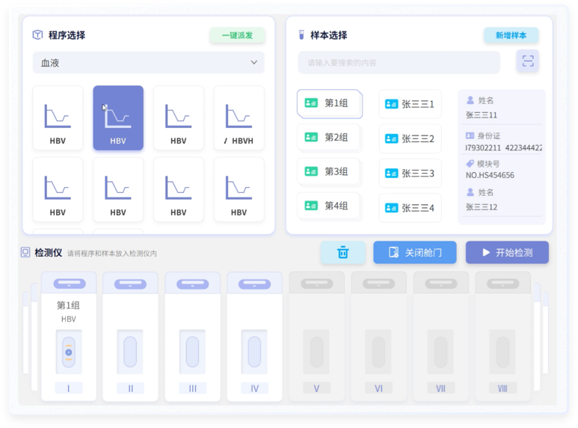Screen dimensions: 578x428
Task: Click the empty cartridge in slot II
Action: pyautogui.click(x=130, y=352)
